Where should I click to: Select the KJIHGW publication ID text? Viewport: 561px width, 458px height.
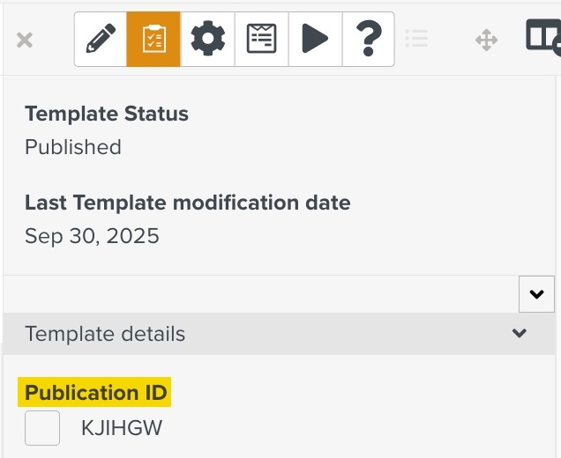click(122, 429)
